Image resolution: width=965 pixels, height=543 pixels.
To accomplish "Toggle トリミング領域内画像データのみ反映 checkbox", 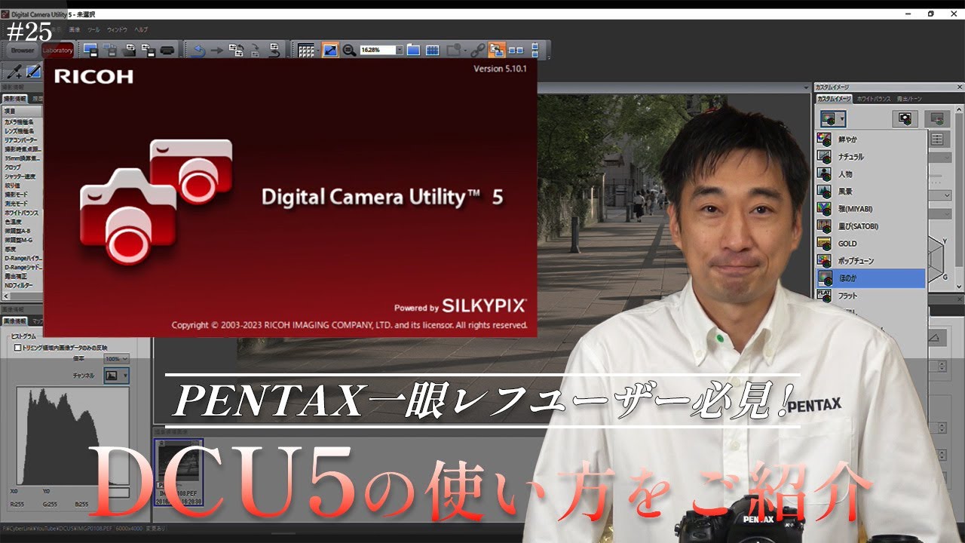I will click(18, 348).
